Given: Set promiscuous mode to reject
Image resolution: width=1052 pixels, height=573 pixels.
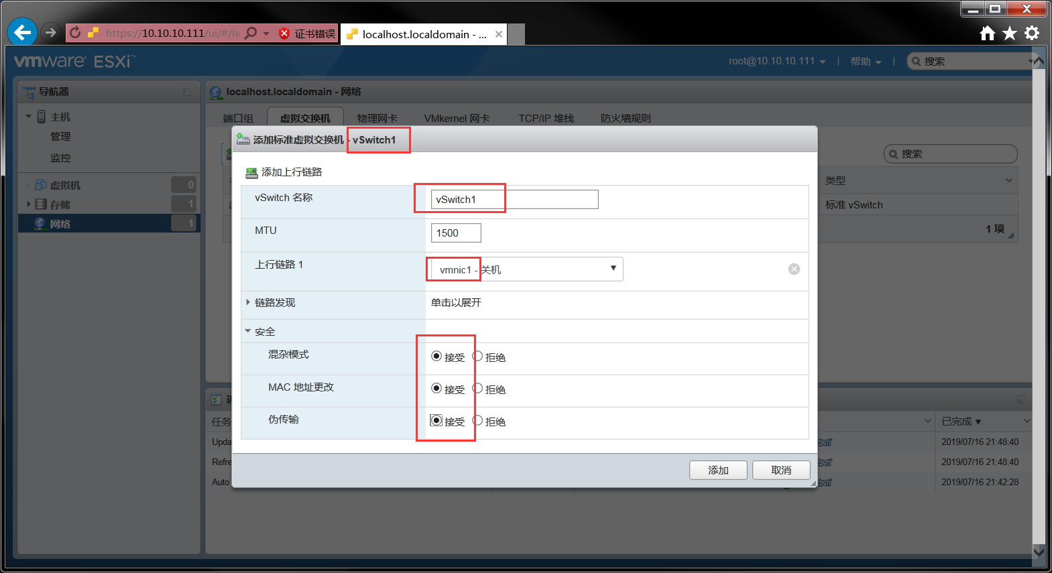Looking at the screenshot, I should (x=477, y=356).
